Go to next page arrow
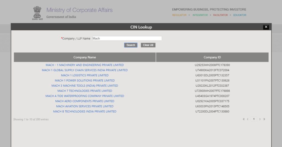Image resolution: width=282 pixels, height=147 pixels. click(x=260, y=119)
